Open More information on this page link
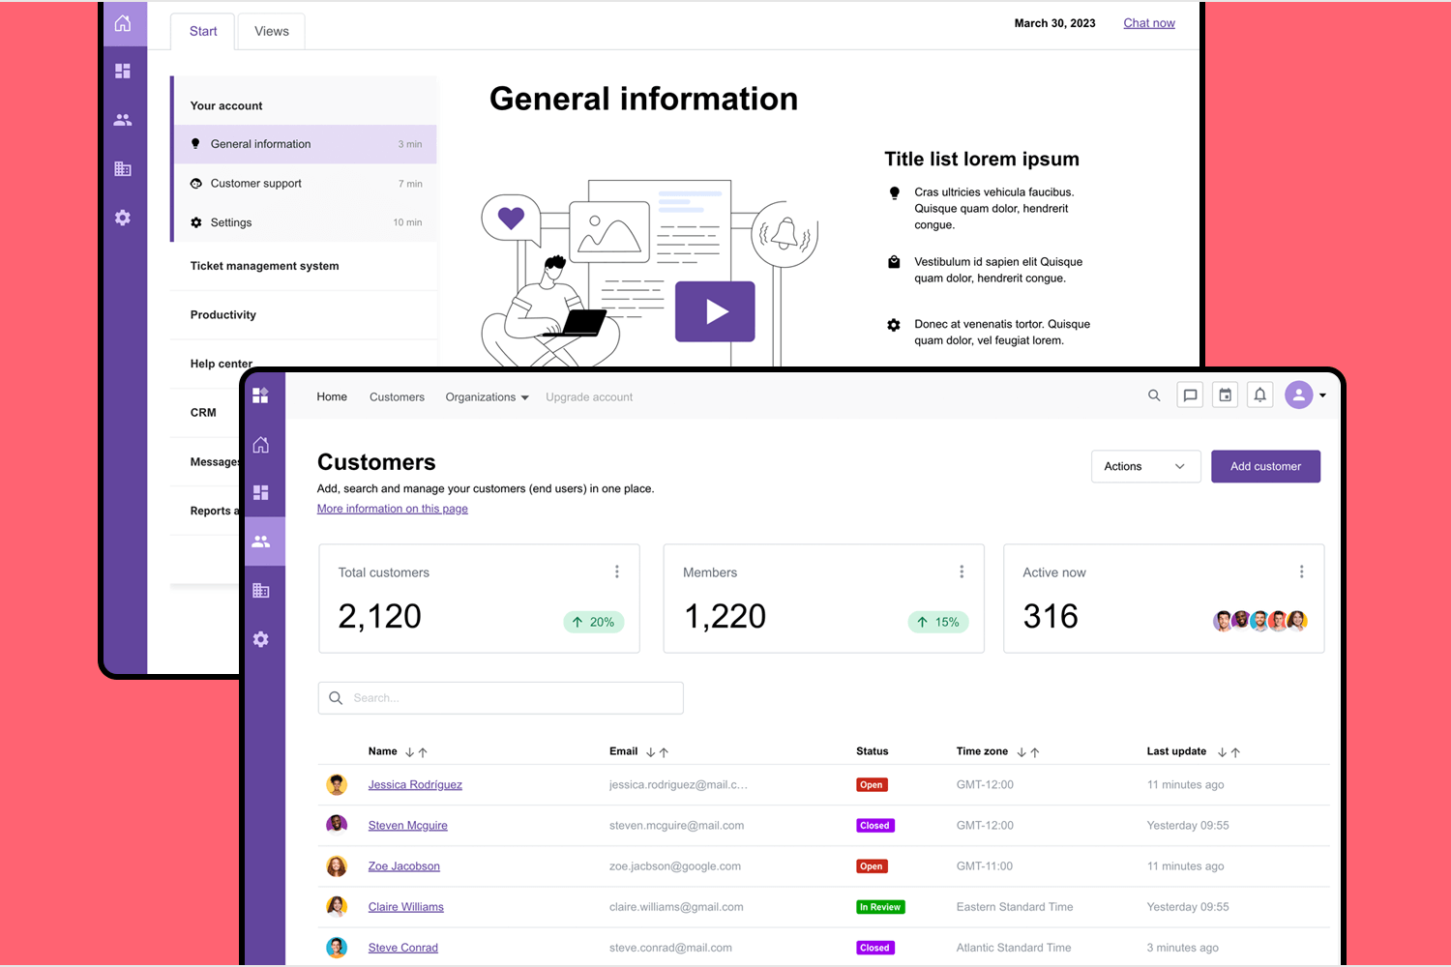Viewport: 1451px width, 967px height. point(392,509)
